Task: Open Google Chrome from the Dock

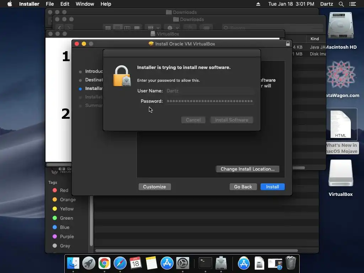Action: [x=105, y=263]
